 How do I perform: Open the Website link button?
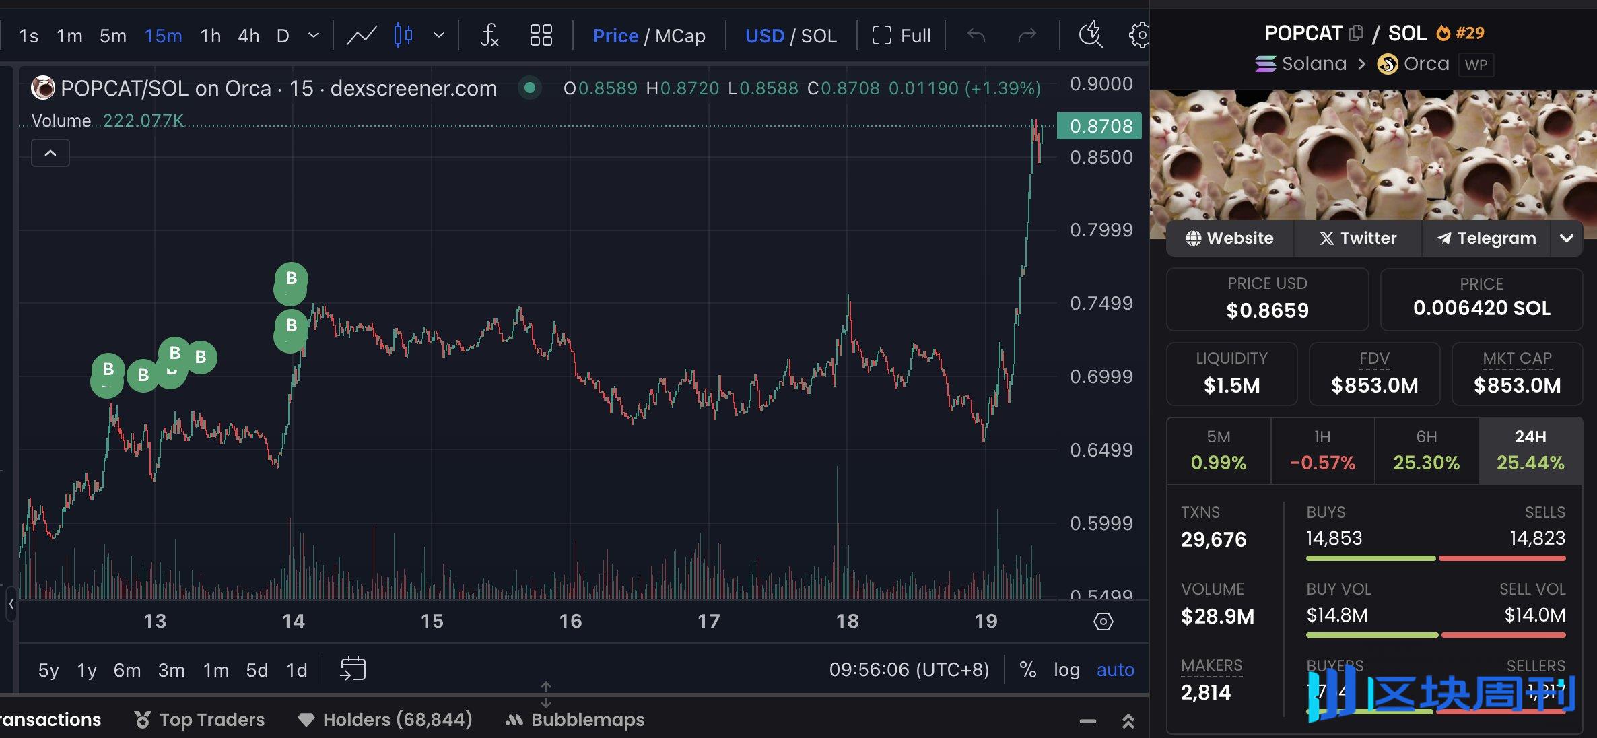pyautogui.click(x=1229, y=238)
